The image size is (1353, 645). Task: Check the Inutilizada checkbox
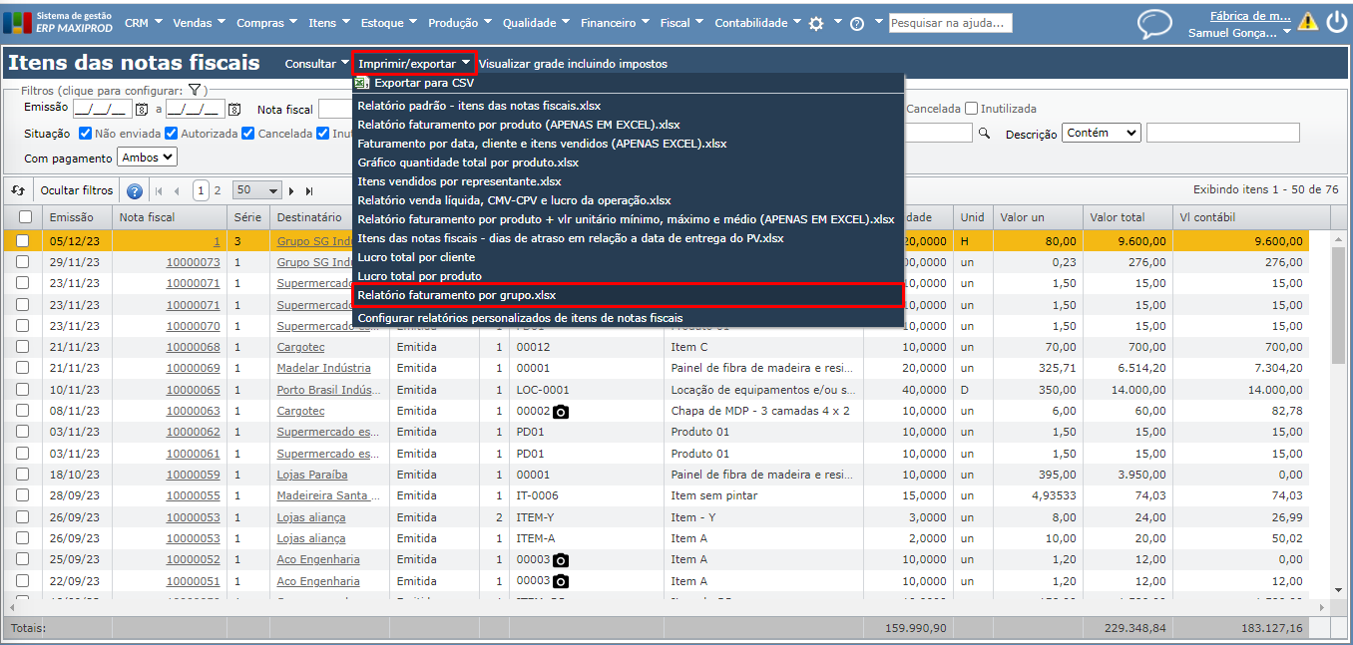(x=971, y=109)
